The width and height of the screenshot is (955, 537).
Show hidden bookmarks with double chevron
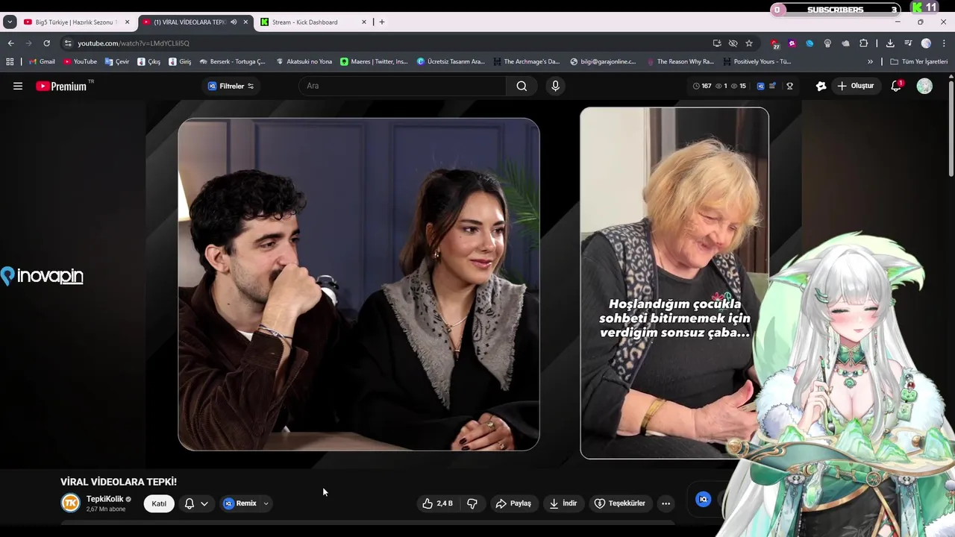coord(870,62)
